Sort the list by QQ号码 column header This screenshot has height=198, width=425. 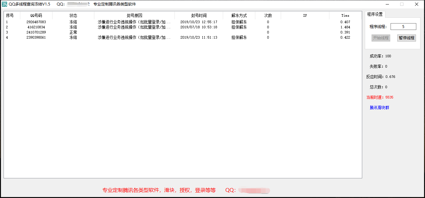(x=35, y=15)
